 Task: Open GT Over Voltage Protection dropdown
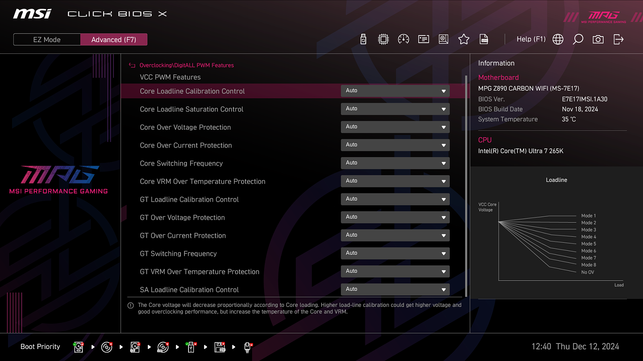tap(395, 217)
